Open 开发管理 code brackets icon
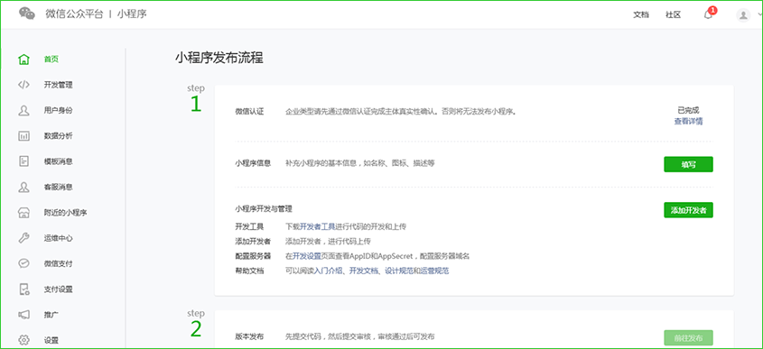This screenshot has width=763, height=349. coord(23,85)
